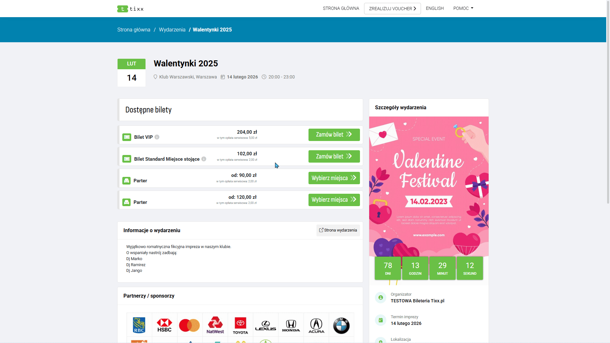The width and height of the screenshot is (610, 343).
Task: Click the BMW sponsor logo
Action: coord(341,325)
